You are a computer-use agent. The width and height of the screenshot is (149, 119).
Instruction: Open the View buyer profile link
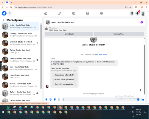(101, 54)
